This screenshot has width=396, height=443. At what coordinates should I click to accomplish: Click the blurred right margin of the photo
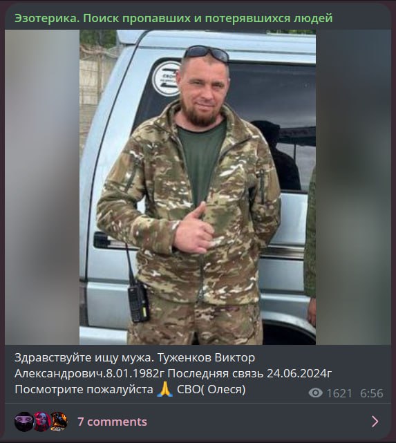pos(353,187)
